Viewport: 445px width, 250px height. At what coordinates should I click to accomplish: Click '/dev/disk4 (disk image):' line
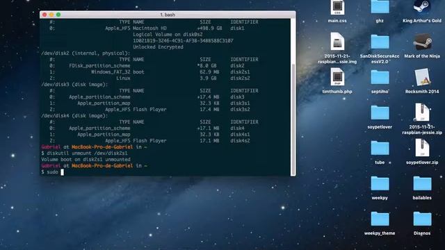[x=74, y=116]
